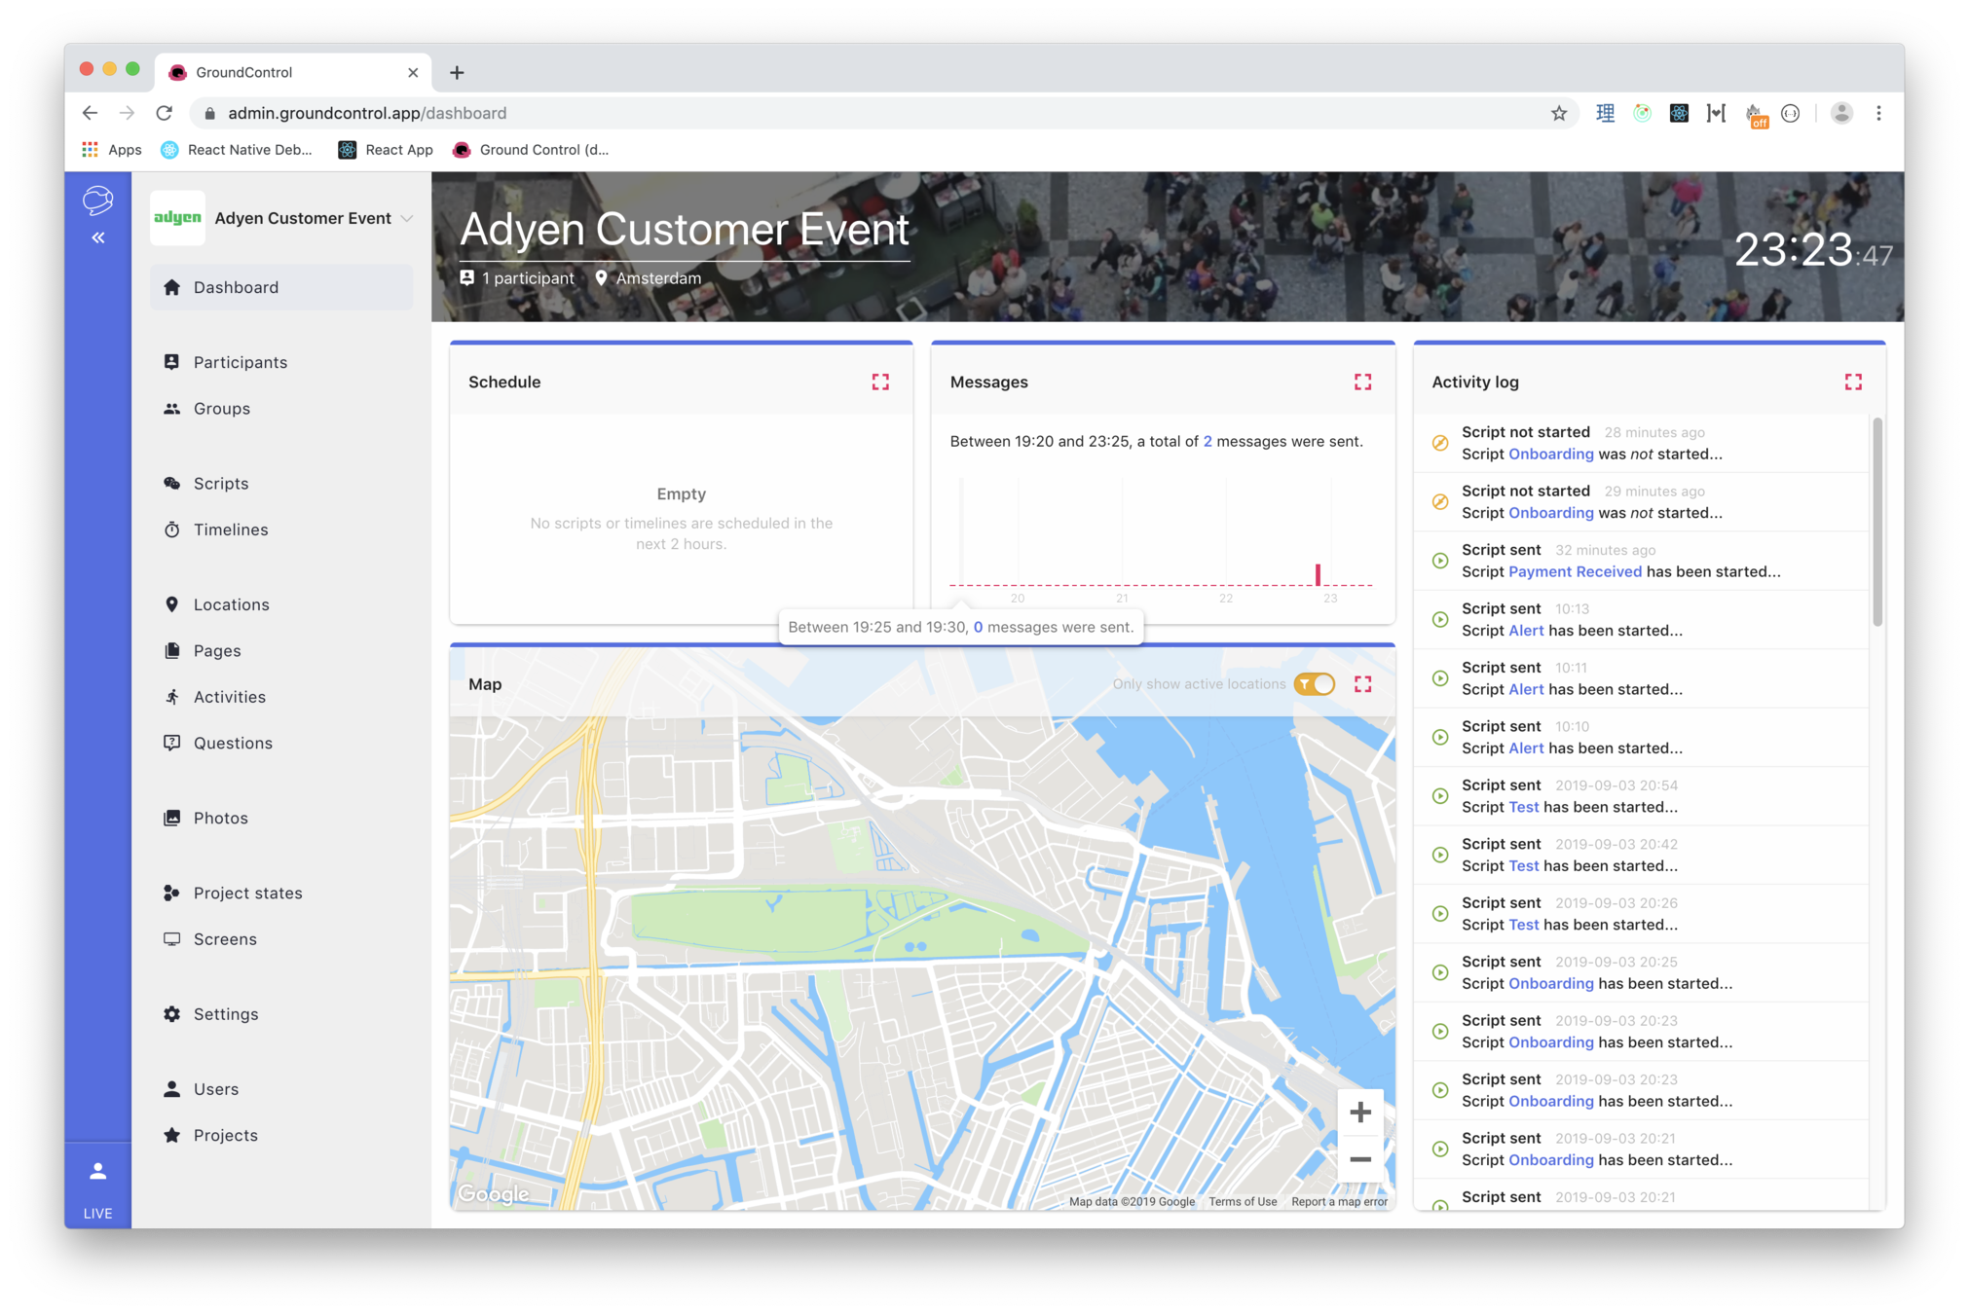Viewport: 1969px width, 1314px height.
Task: Go to Participants in the sidebar
Action: 240,362
